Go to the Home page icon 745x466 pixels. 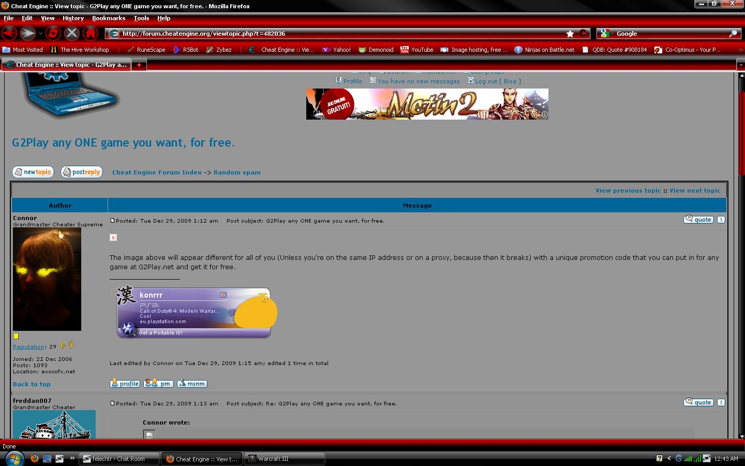[x=91, y=34]
